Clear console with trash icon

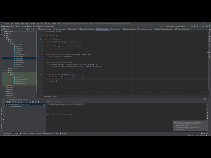click(x=207, y=118)
